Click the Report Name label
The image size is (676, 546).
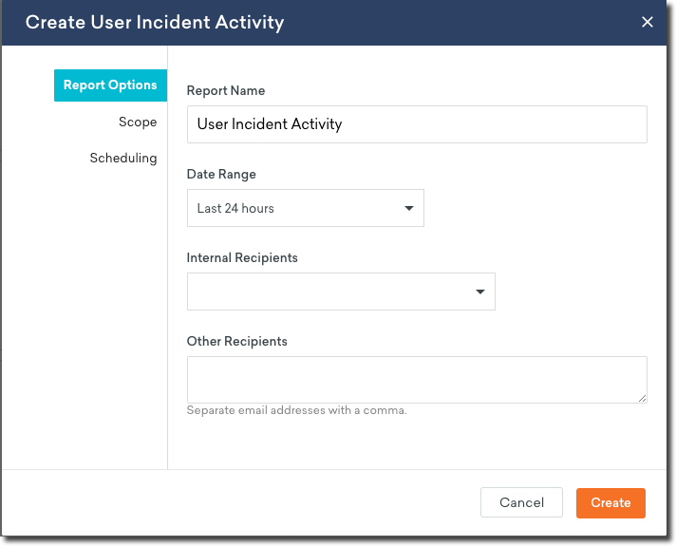point(226,91)
